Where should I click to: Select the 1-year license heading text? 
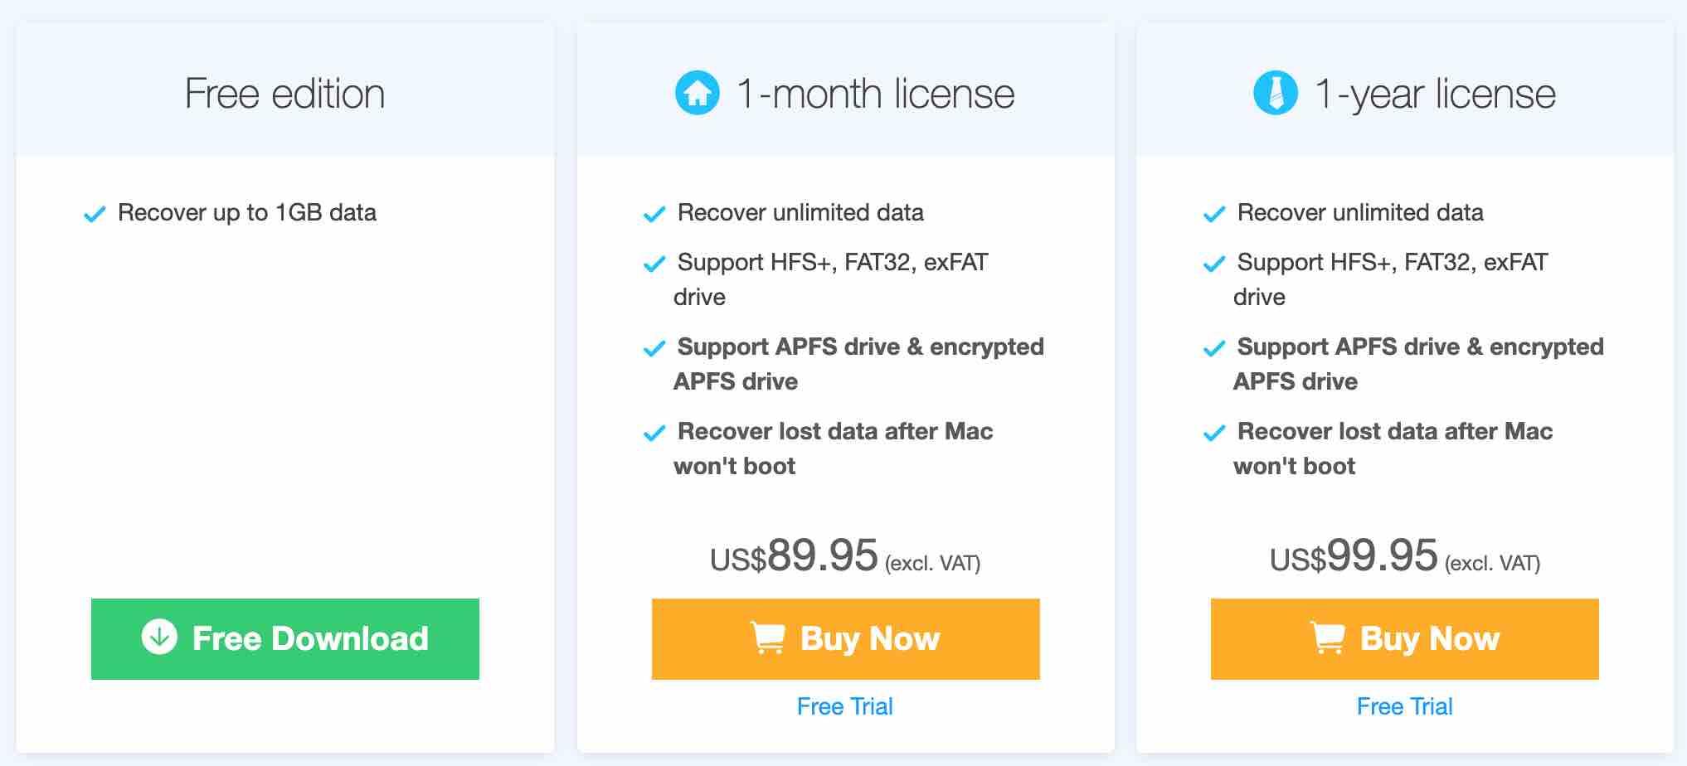1436,94
